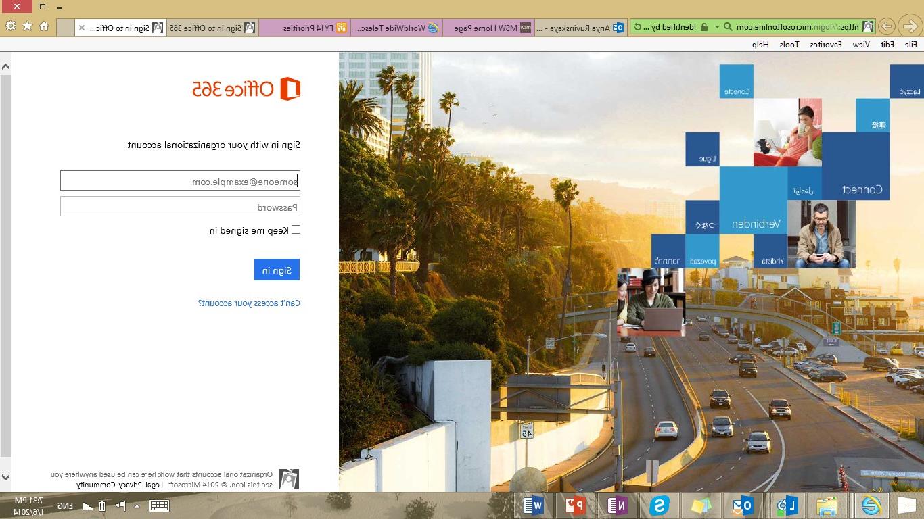Click the Office 365 logo
This screenshot has height=519, width=924.
246,89
